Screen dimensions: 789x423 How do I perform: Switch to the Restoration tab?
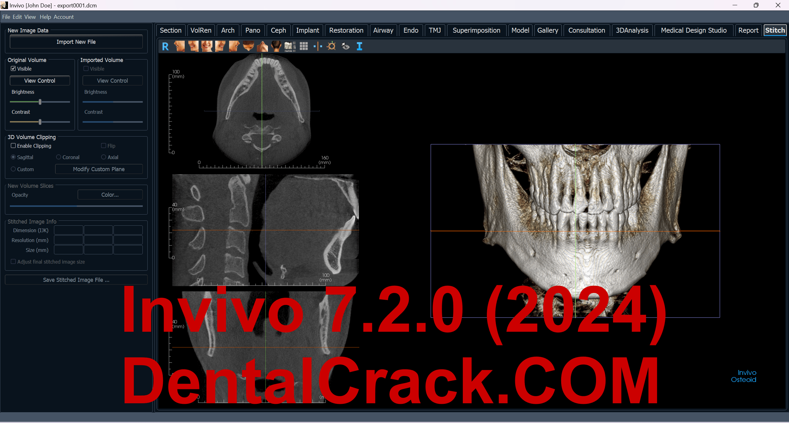346,30
